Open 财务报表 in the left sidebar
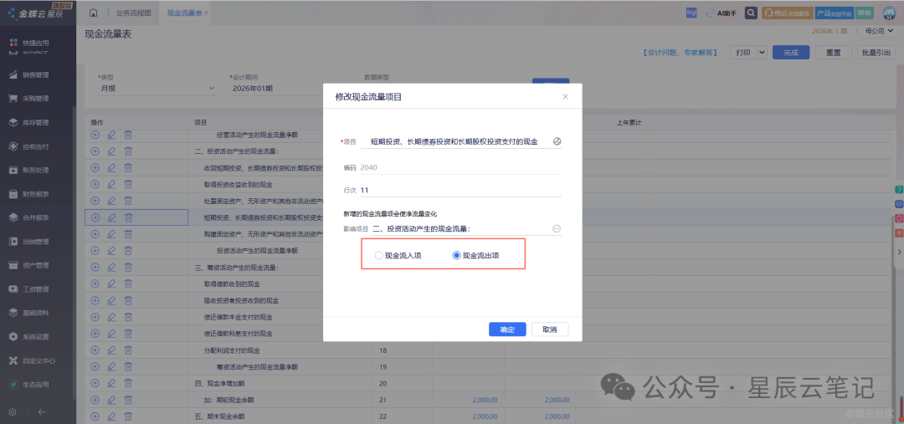The width and height of the screenshot is (904, 424). coord(35,194)
